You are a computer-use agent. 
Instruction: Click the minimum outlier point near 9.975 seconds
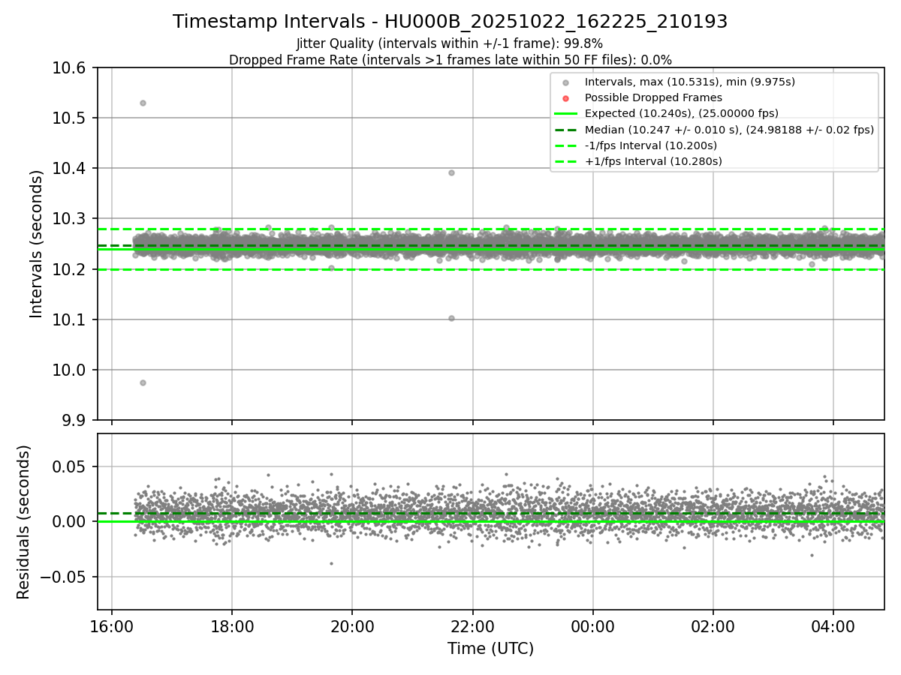coord(143,382)
